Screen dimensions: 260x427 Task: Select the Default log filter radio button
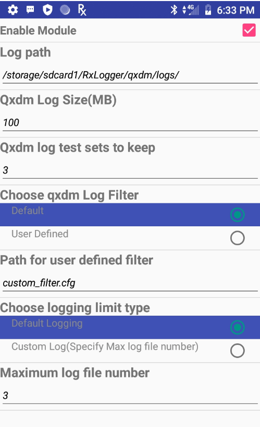(238, 215)
